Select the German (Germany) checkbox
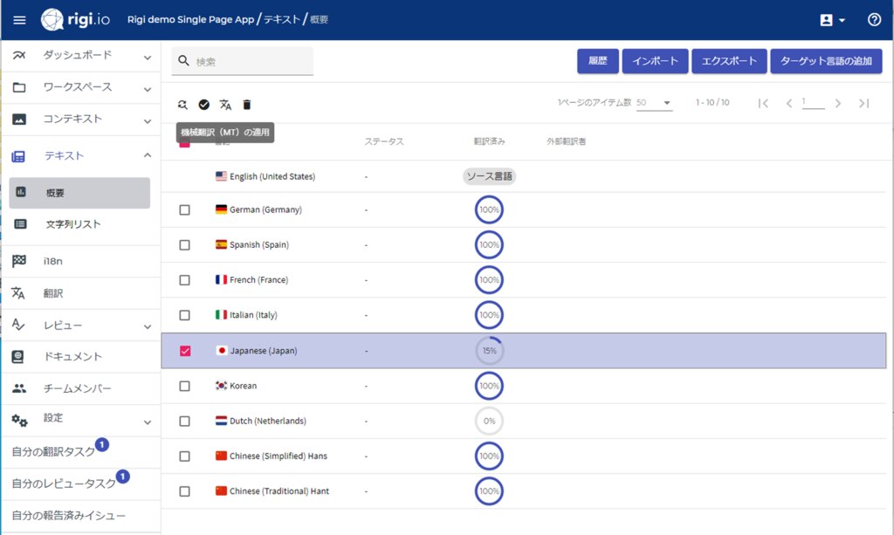 point(184,210)
